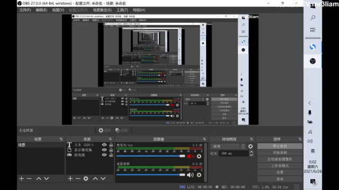339x190 pixels.
Task: Click the mixer panel vertical scrollbar
Action: tap(206, 162)
